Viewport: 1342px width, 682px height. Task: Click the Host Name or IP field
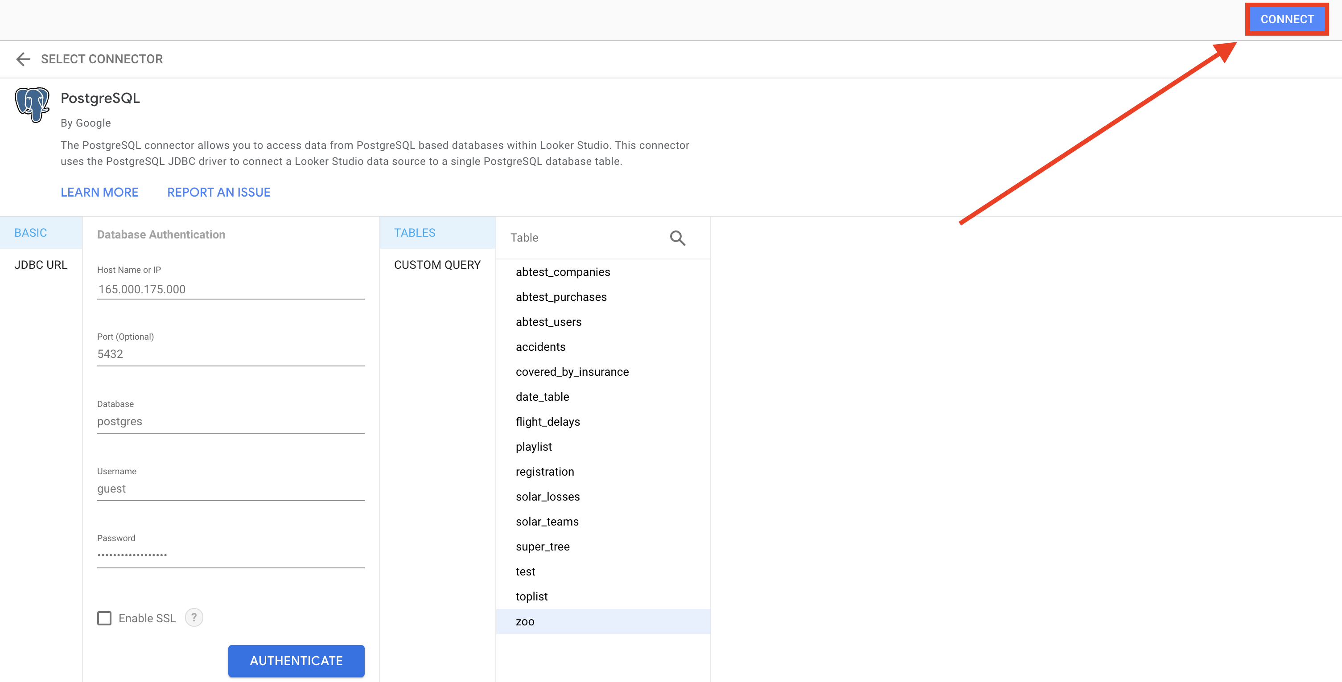[x=230, y=289]
